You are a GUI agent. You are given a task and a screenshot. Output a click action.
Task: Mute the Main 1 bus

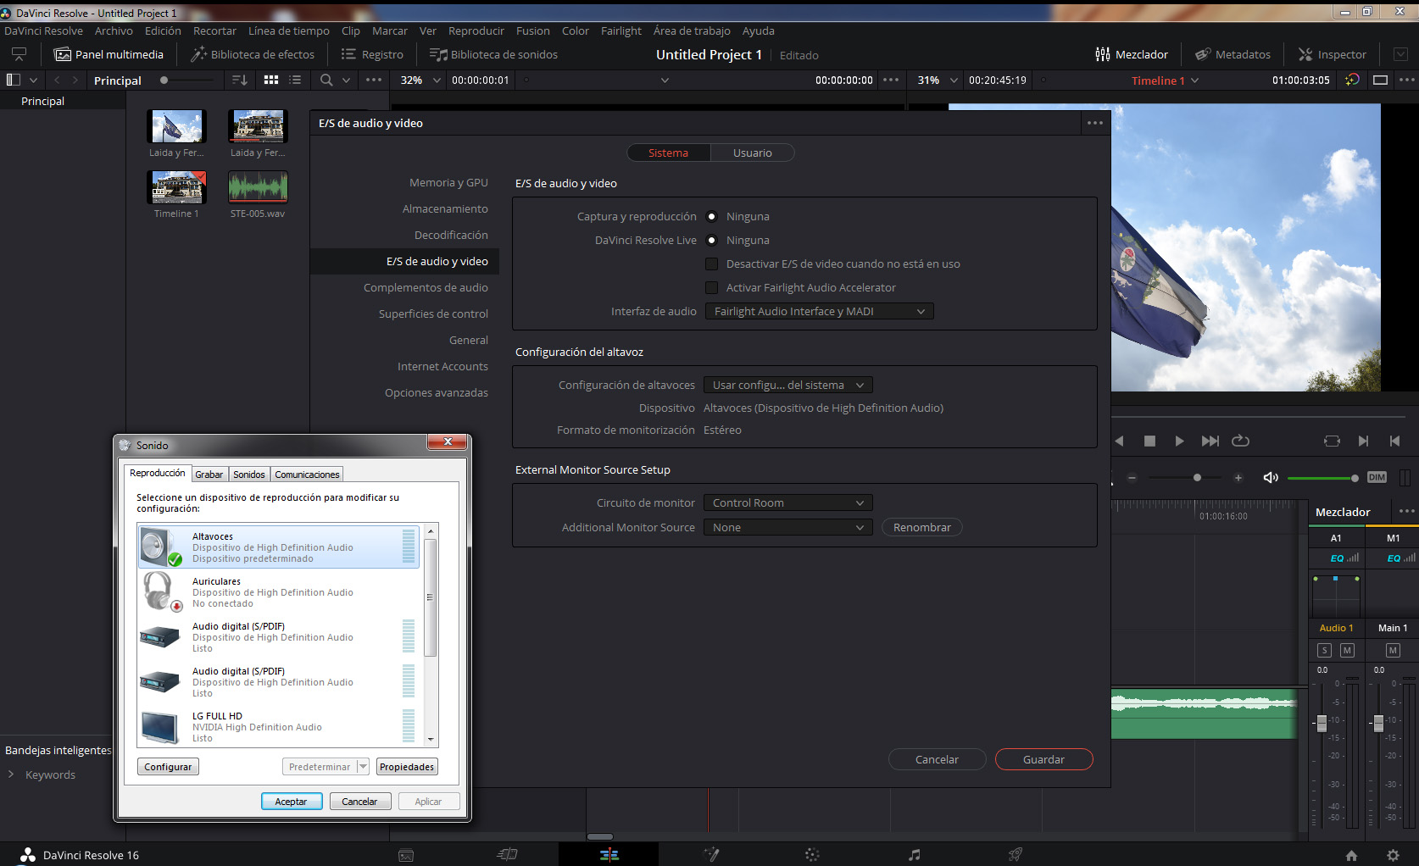pos(1393,651)
